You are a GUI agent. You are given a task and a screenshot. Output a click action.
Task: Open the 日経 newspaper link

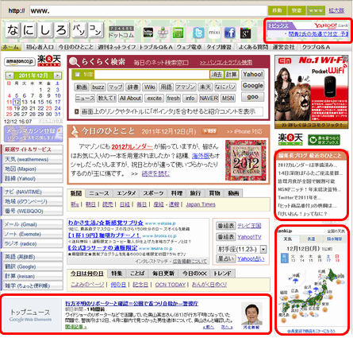pyautogui.click(x=125, y=204)
